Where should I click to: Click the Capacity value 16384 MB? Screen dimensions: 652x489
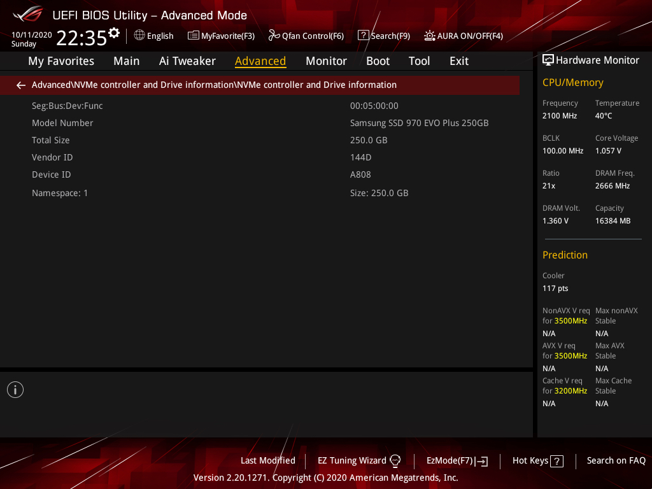613,221
